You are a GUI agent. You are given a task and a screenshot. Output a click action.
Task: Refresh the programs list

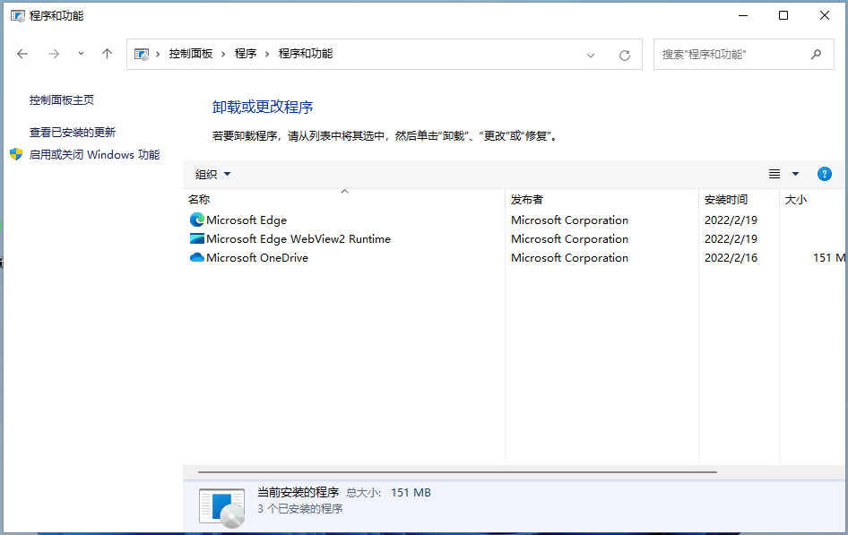coord(625,55)
